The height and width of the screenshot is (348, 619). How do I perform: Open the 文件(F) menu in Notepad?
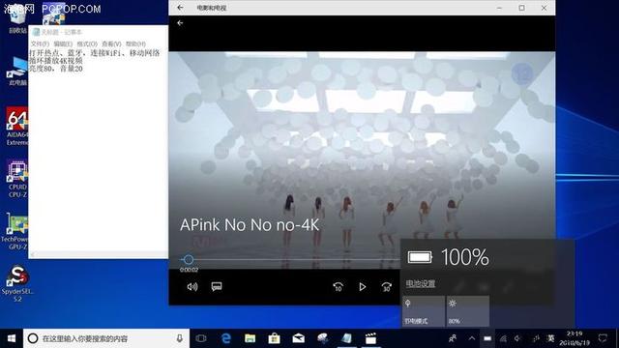(40, 43)
